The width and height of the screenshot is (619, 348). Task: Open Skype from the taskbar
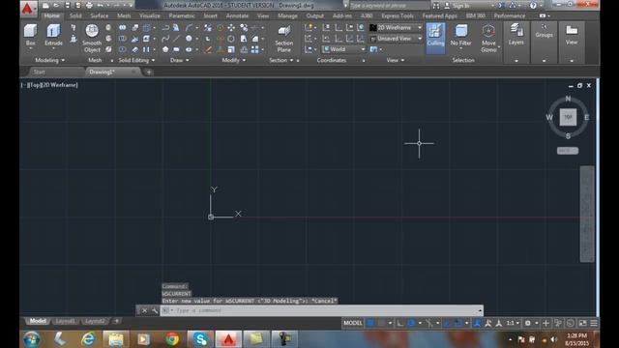(x=200, y=339)
